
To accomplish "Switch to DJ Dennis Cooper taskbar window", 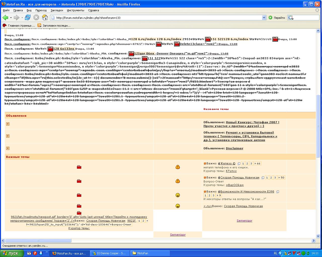I will coord(110,253).
